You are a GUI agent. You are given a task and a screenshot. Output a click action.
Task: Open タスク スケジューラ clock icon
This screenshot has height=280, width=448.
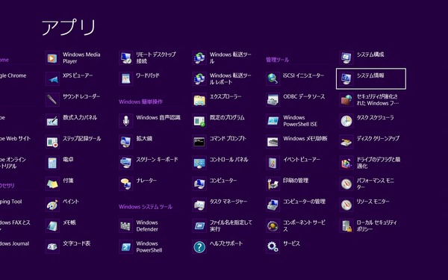click(346, 121)
